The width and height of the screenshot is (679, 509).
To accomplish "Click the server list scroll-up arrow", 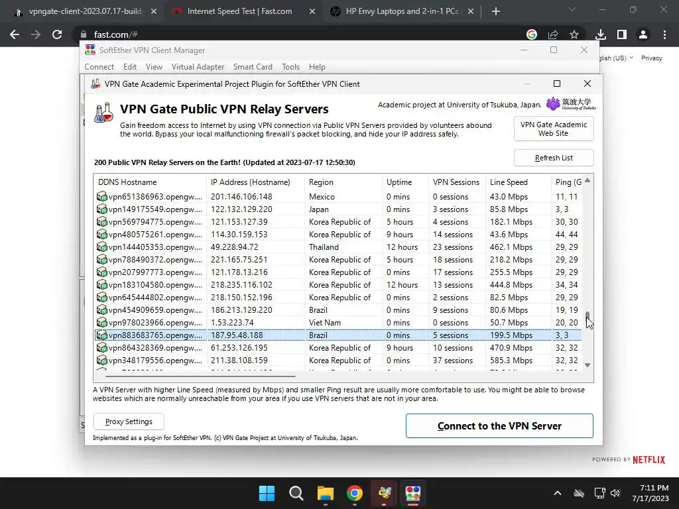I will pos(587,180).
